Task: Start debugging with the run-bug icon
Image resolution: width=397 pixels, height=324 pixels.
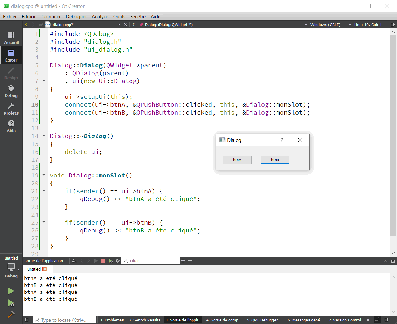Action: (x=11, y=303)
